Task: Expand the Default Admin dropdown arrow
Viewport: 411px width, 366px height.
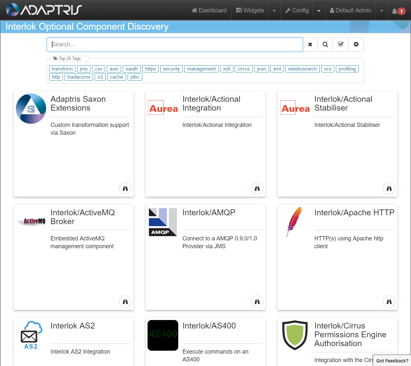Action: pos(382,10)
